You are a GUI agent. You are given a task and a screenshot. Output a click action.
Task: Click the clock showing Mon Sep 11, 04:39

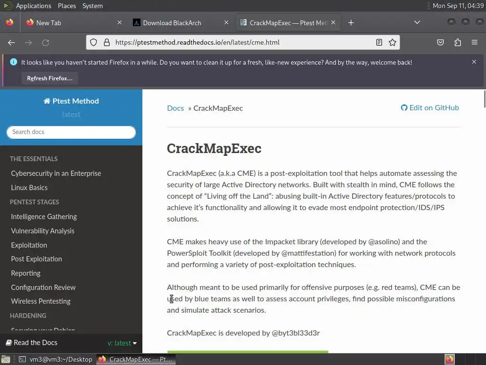pos(458,6)
